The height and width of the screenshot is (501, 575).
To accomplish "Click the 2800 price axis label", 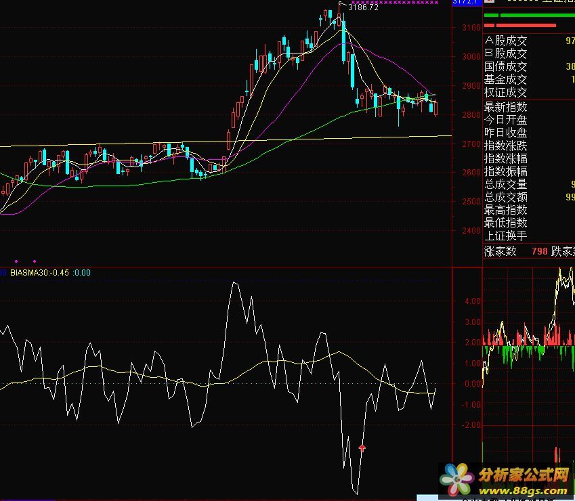I will [471, 114].
